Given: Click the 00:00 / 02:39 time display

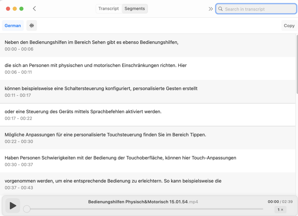Looking at the screenshot, I should click(x=280, y=202).
